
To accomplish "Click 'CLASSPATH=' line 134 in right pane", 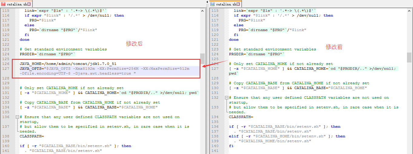I will click(241, 117).
